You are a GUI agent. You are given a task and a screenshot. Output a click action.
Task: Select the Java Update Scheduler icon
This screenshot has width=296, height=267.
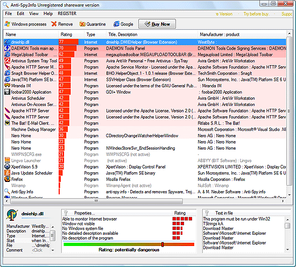tap(7, 173)
